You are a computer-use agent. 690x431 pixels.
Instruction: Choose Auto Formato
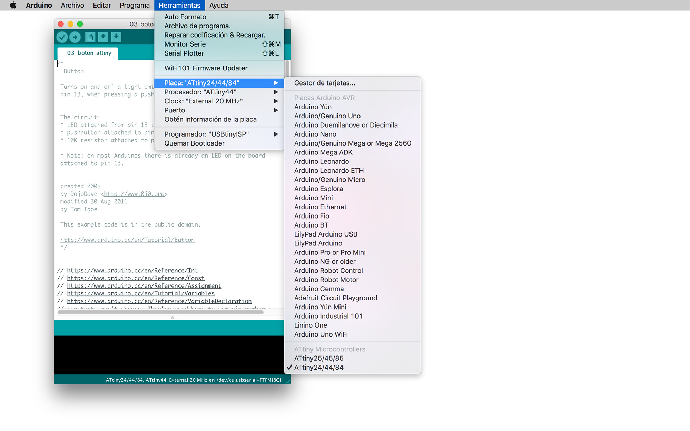tap(219, 17)
